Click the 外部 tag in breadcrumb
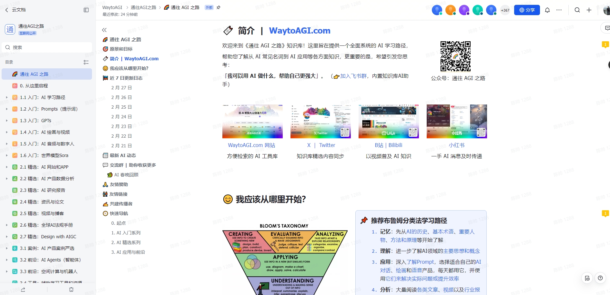Screen dimensions: 610x295 click(209, 7)
